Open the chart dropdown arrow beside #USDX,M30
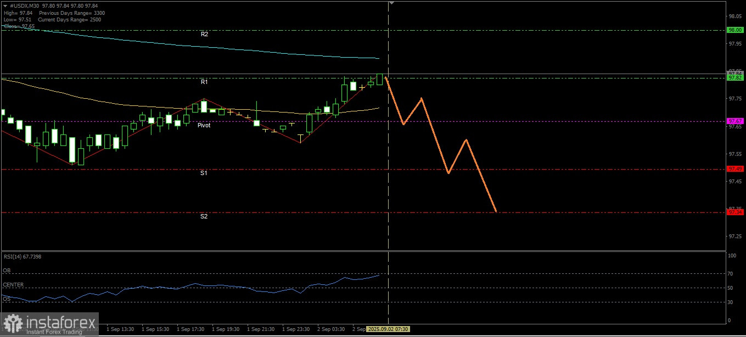 5,6
